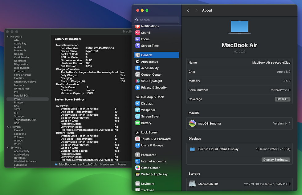This screenshot has height=195, width=302.
Task: Click the macOS Sonoma logo icon
Action: point(192,123)
